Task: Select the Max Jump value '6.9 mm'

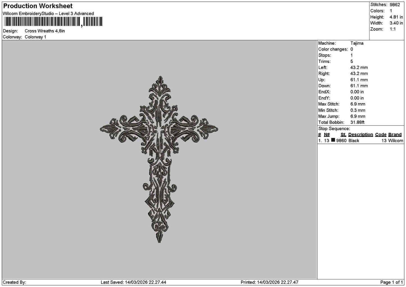Action: [358, 116]
